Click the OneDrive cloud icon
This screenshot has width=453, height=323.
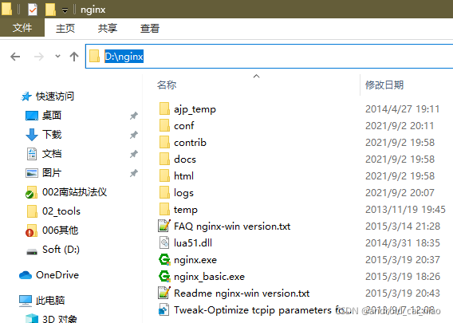26,275
